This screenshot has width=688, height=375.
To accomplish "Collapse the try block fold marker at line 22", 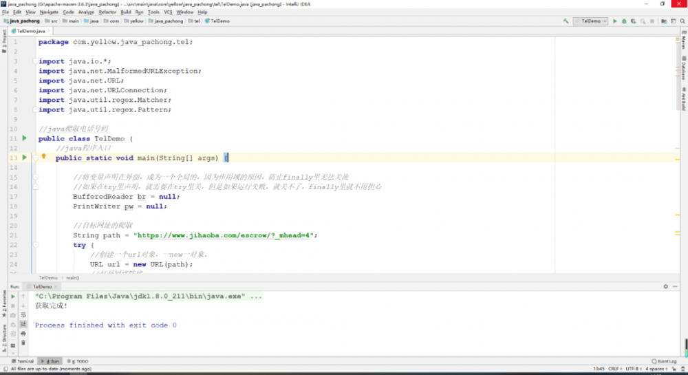I will point(35,245).
